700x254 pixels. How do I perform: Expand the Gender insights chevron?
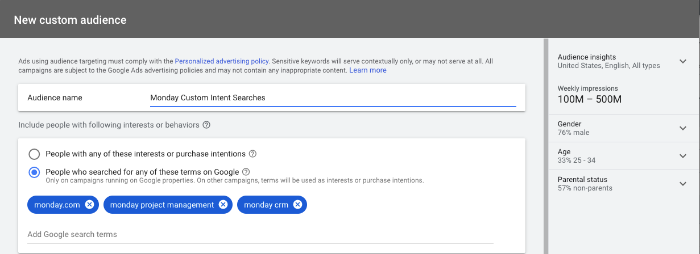683,128
